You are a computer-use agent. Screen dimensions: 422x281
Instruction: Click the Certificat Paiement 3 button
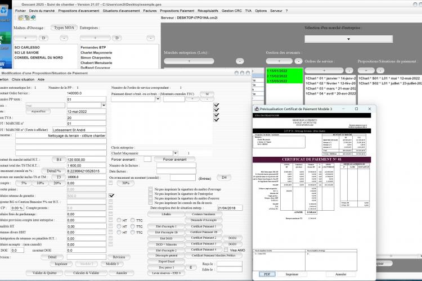204,243
